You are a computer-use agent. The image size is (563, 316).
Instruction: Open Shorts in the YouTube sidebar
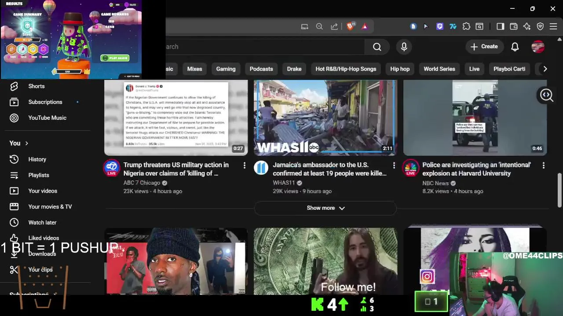[x=37, y=86]
